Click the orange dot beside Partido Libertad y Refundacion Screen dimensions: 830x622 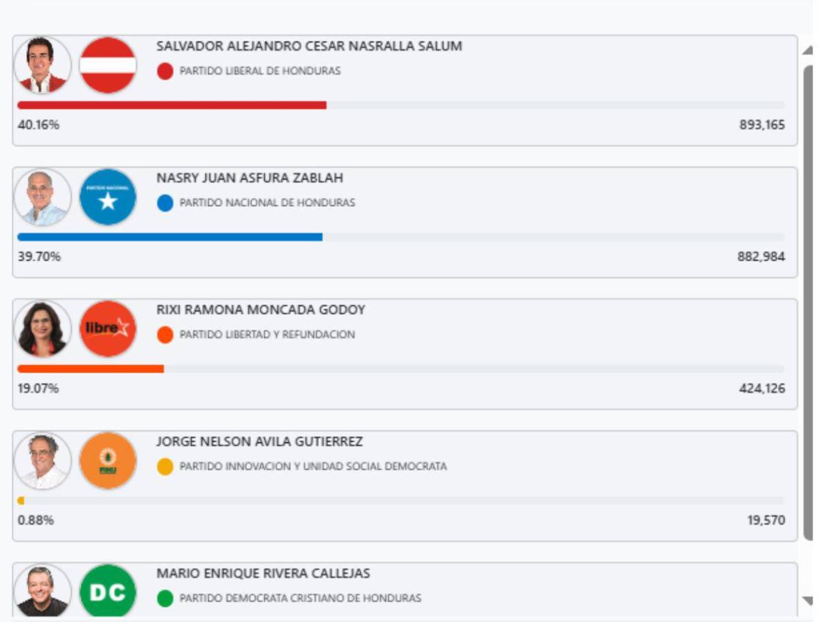click(165, 334)
